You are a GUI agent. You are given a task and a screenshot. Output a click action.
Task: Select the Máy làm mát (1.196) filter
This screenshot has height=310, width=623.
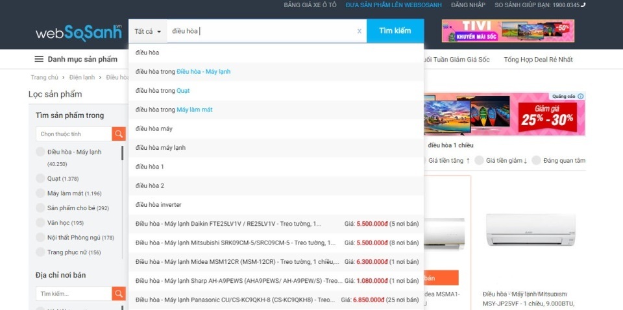point(40,193)
